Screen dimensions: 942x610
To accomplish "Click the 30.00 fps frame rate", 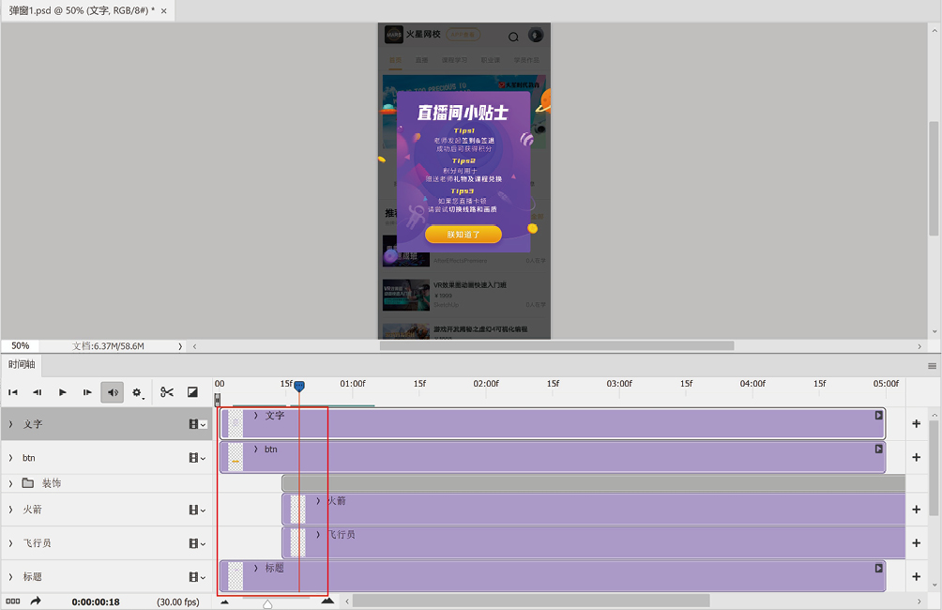I will tap(178, 602).
